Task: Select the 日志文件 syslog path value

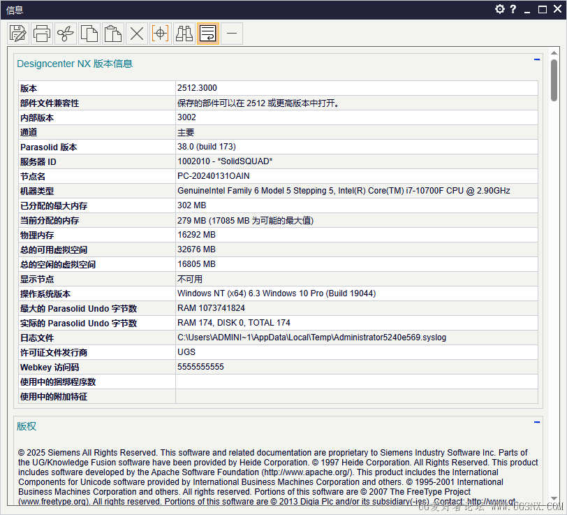Action: [x=311, y=338]
